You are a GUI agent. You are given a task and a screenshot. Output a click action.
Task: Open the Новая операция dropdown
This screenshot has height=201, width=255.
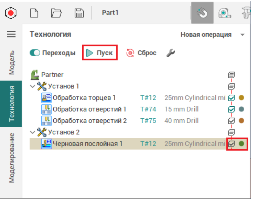click(243, 35)
